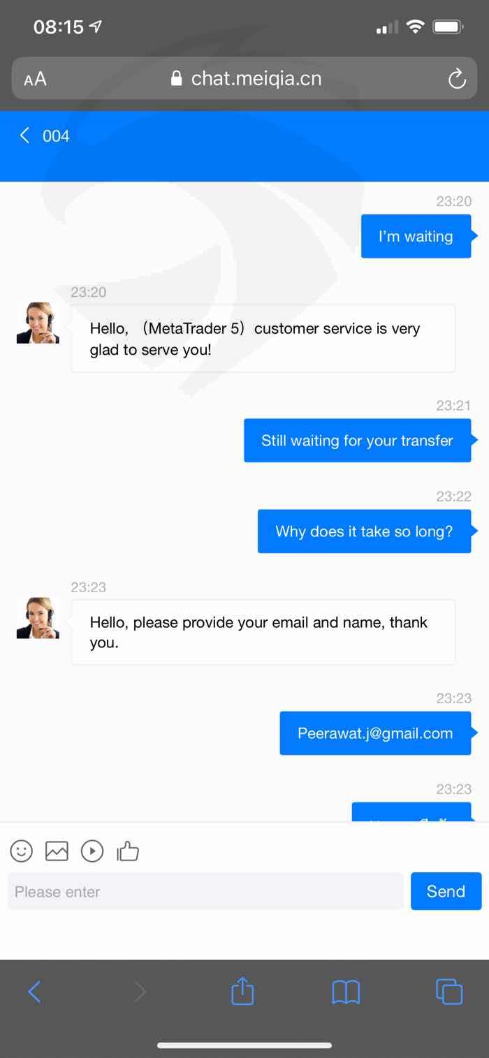Select the "Why does it take so long?" bubble

pos(365,531)
